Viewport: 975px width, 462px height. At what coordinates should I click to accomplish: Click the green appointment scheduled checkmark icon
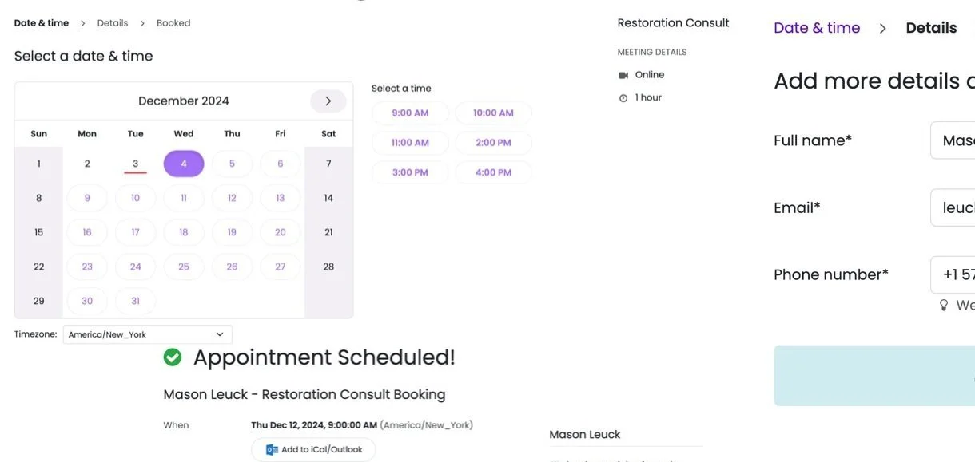173,357
